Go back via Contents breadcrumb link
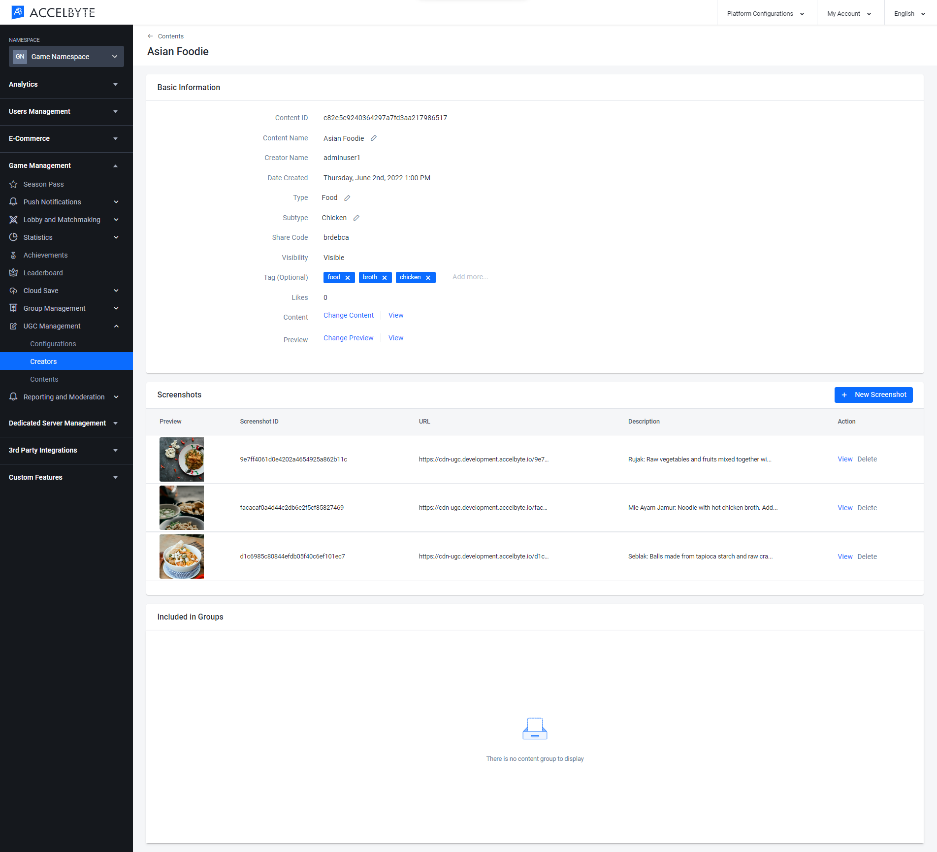 pos(171,36)
